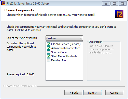This screenshot has width=128, height=99.
Task: Enable the Source Code checkbox
Action: pos(49,52)
